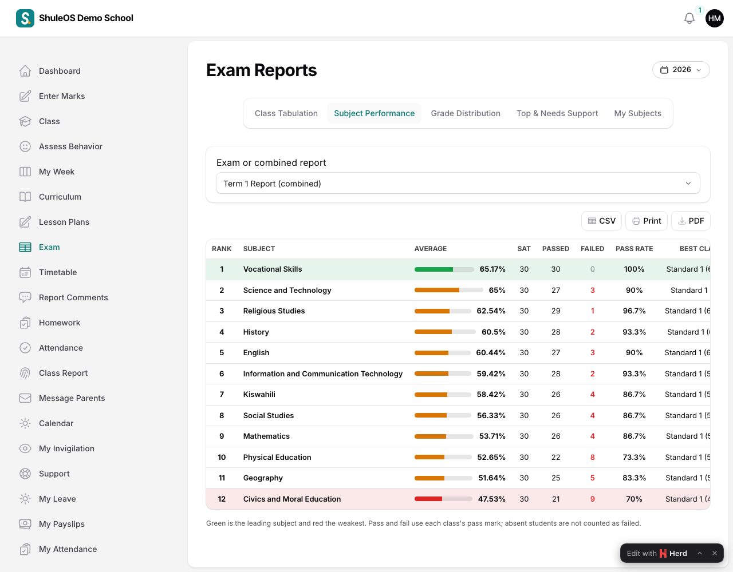Click the Curriculum book icon
This screenshot has width=733, height=572.
click(x=25, y=197)
